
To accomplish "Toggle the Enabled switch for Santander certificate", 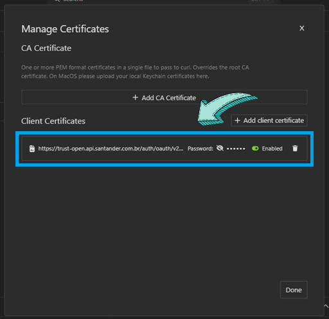I will tap(255, 149).
